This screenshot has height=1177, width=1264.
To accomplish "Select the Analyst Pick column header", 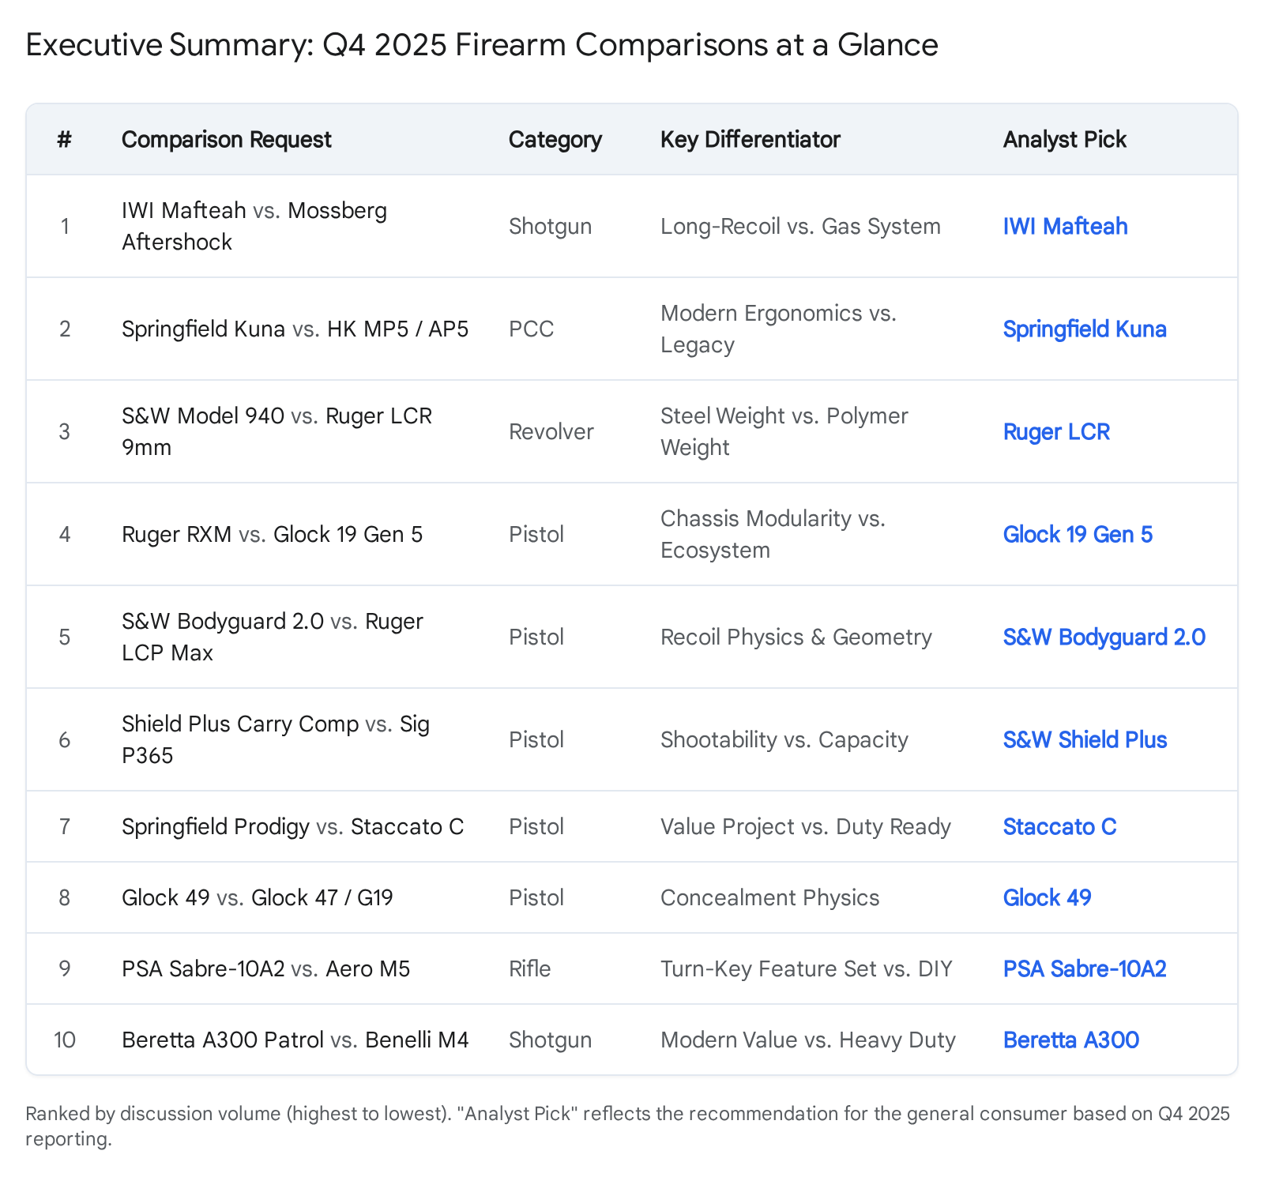I will pos(1064,140).
